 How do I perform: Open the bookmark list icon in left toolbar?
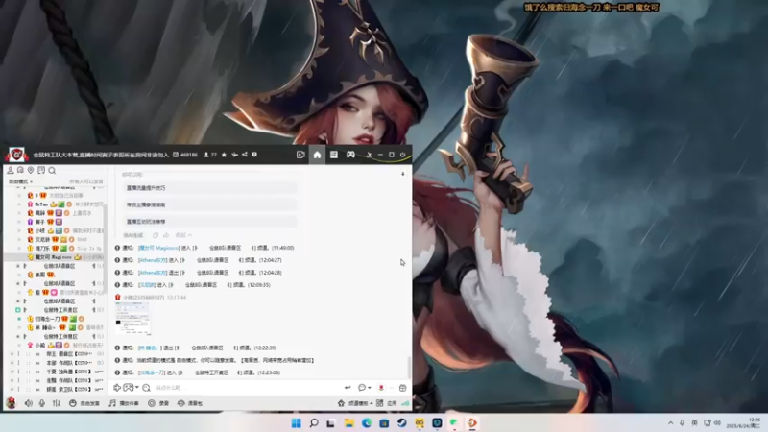coord(41,170)
